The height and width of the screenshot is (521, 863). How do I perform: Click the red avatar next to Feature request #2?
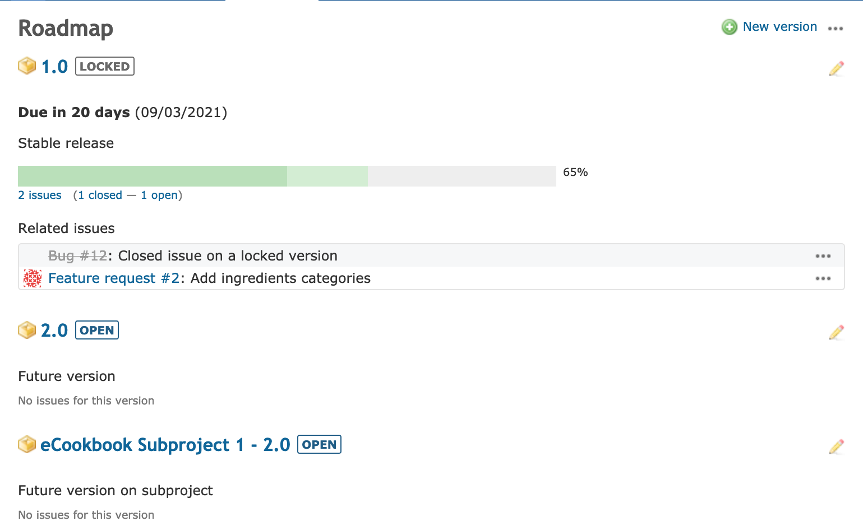point(33,278)
